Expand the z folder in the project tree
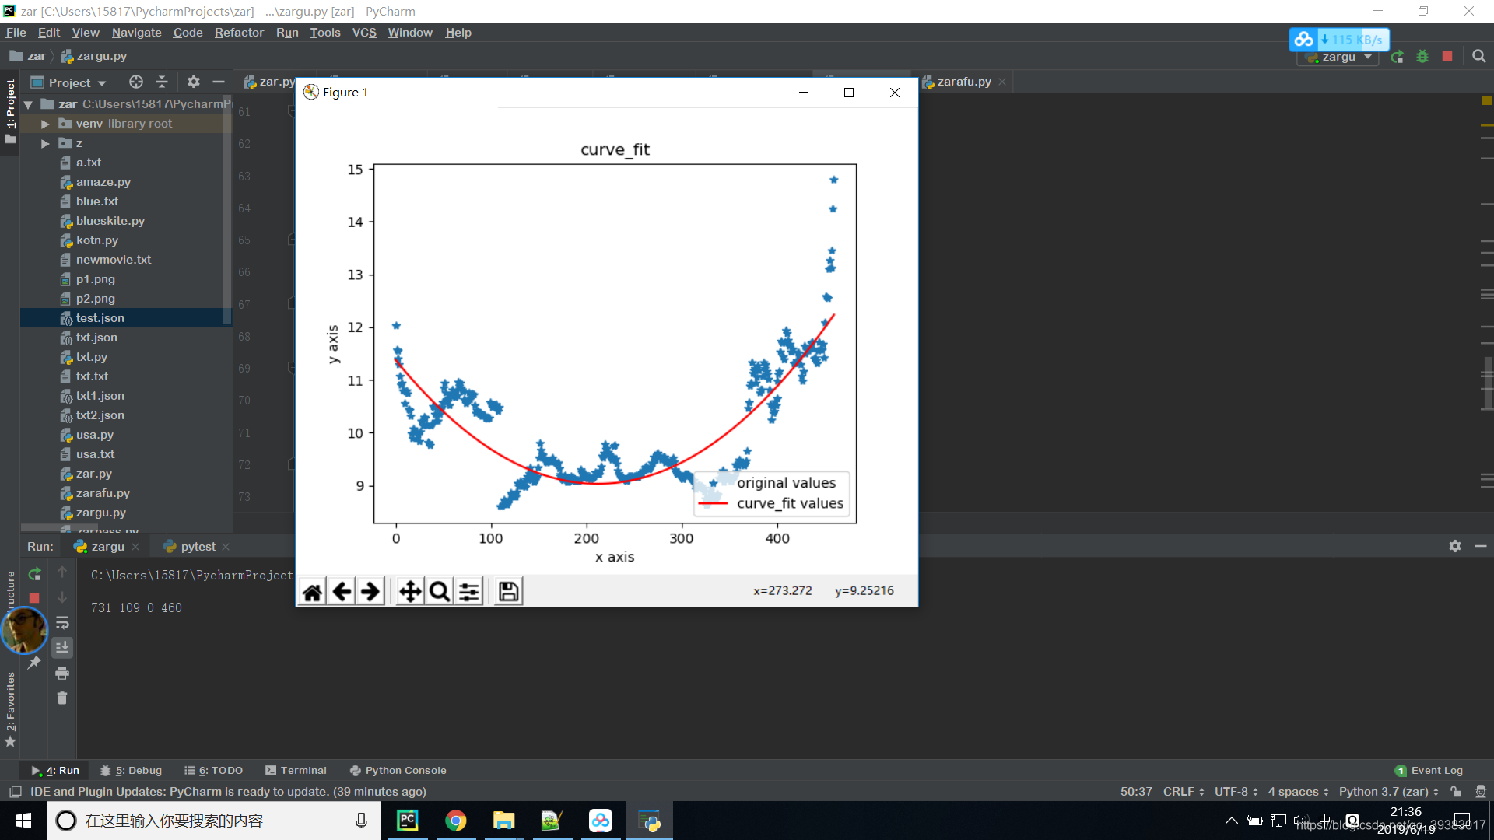 tap(45, 143)
